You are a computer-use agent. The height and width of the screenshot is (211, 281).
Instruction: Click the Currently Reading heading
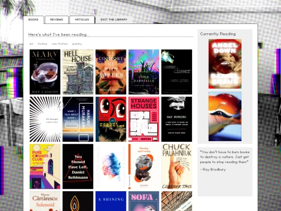(x=218, y=34)
